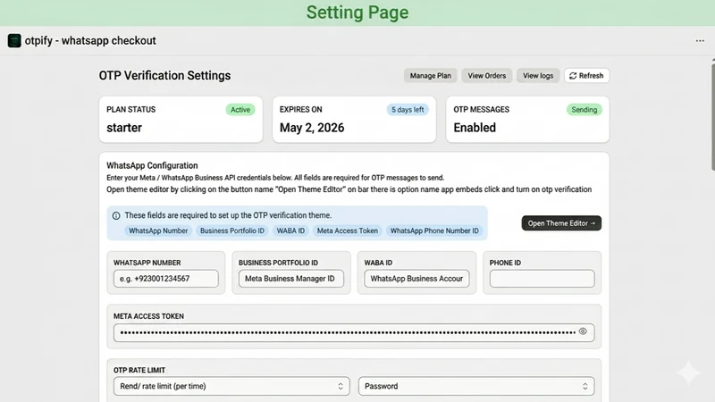Reveal Meta Access Token with eye icon
The width and height of the screenshot is (715, 402).
point(583,331)
